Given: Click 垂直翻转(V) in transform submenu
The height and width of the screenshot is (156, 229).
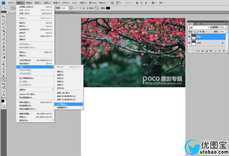Looking at the screenshot, I should point(68,108).
